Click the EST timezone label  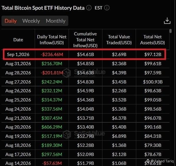tap(99, 8)
